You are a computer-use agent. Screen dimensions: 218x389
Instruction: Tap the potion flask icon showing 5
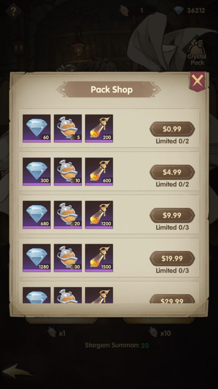68,128
